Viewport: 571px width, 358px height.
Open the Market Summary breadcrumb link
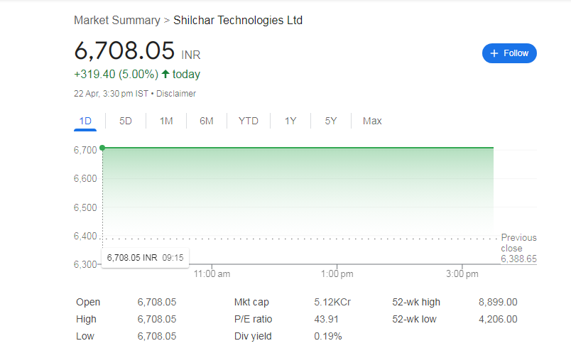[117, 21]
